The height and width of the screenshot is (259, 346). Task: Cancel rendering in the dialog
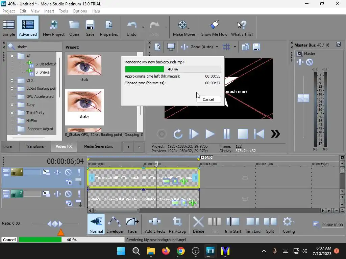tap(208, 99)
